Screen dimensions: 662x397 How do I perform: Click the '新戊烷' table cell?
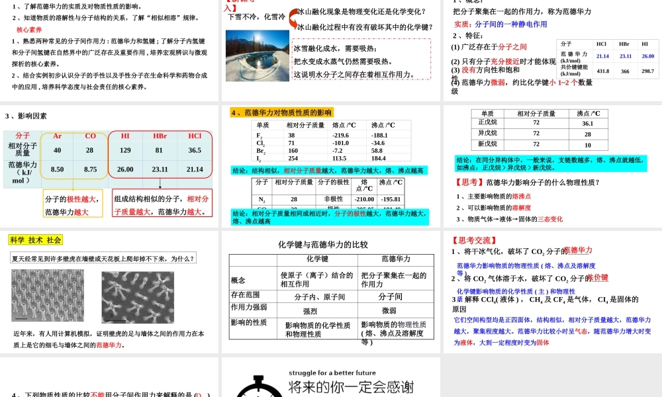pos(488,144)
